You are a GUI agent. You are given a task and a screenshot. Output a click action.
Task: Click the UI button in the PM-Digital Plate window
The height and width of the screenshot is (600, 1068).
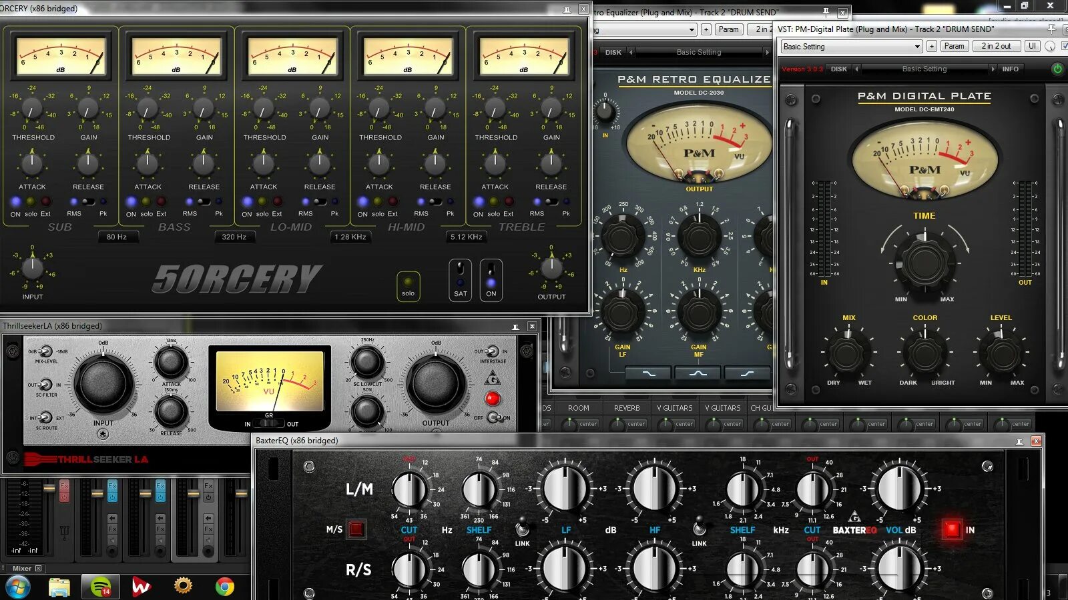click(1032, 46)
